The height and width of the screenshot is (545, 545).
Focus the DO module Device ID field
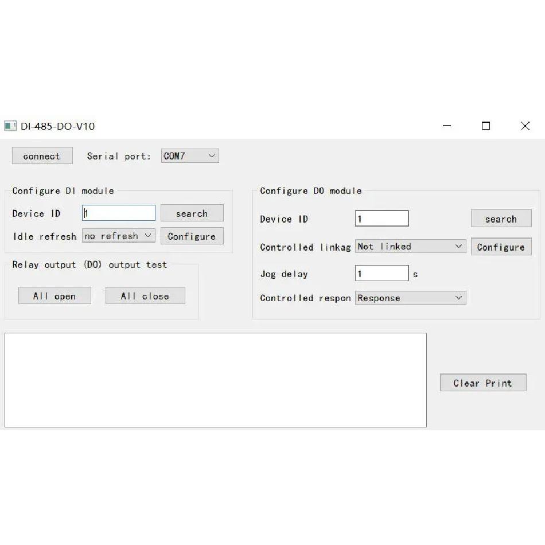tap(381, 218)
